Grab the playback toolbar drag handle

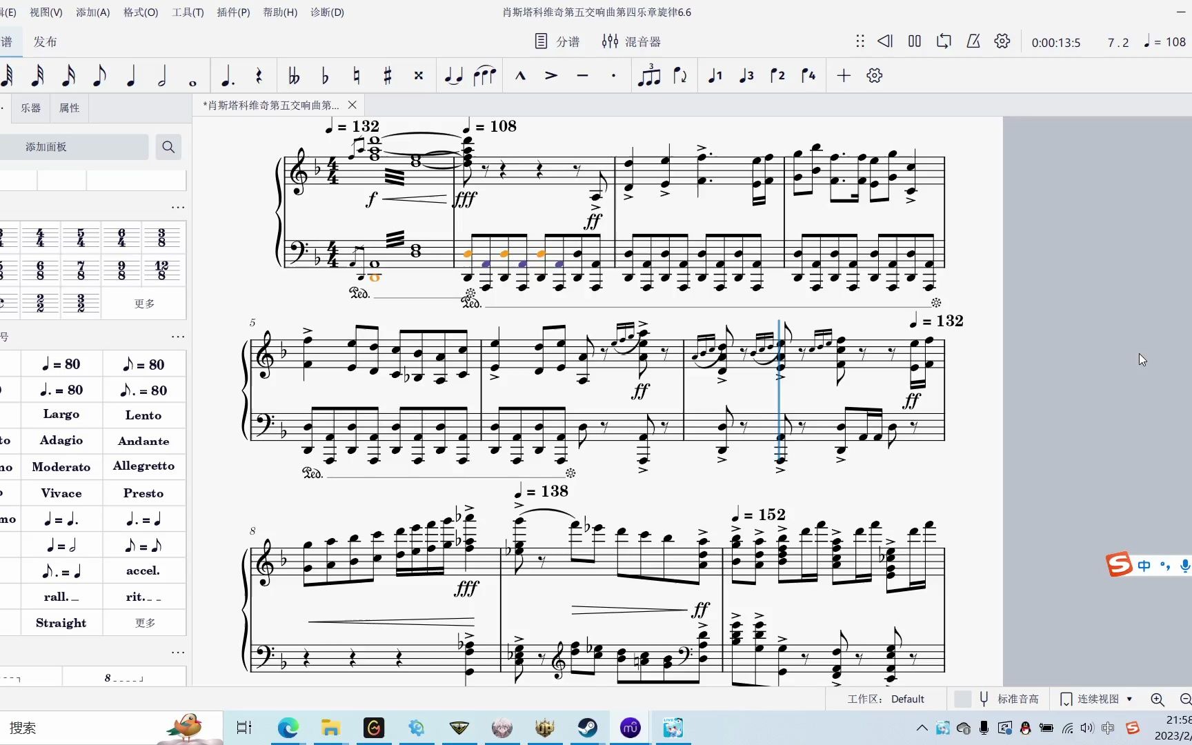click(860, 41)
